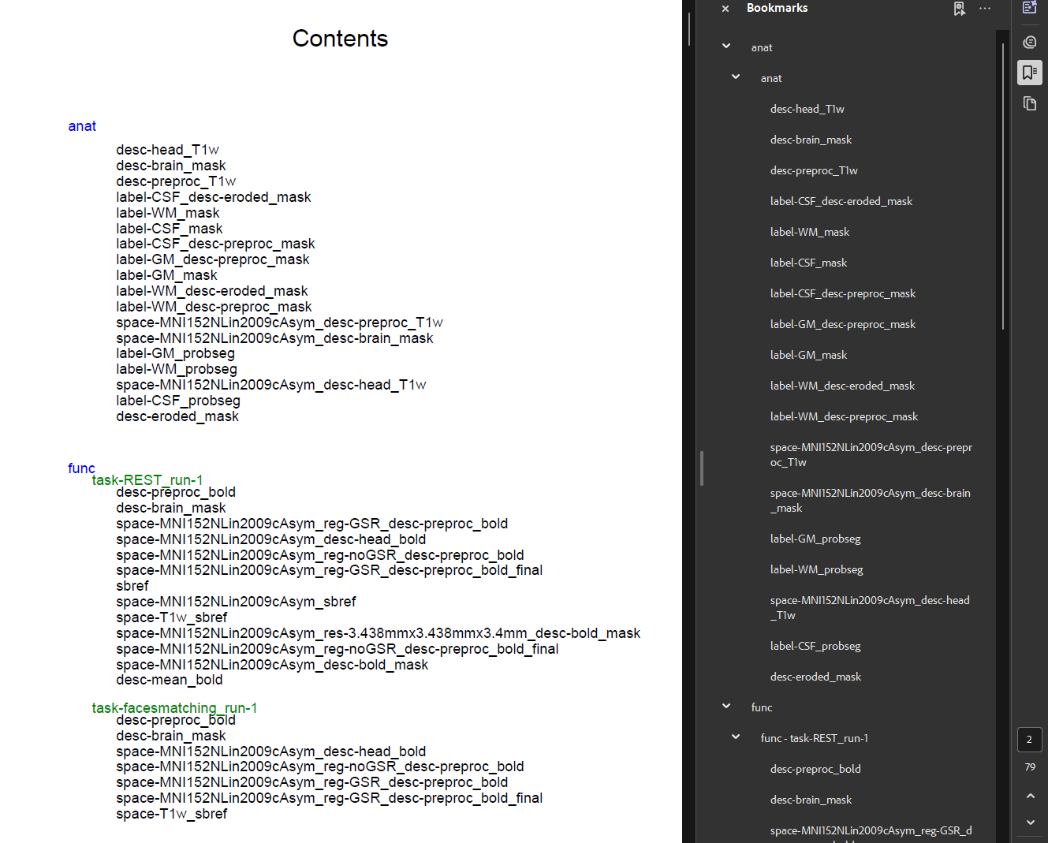Select the desc-head_T1w bookmark
The image size is (1048, 843).
click(x=807, y=109)
